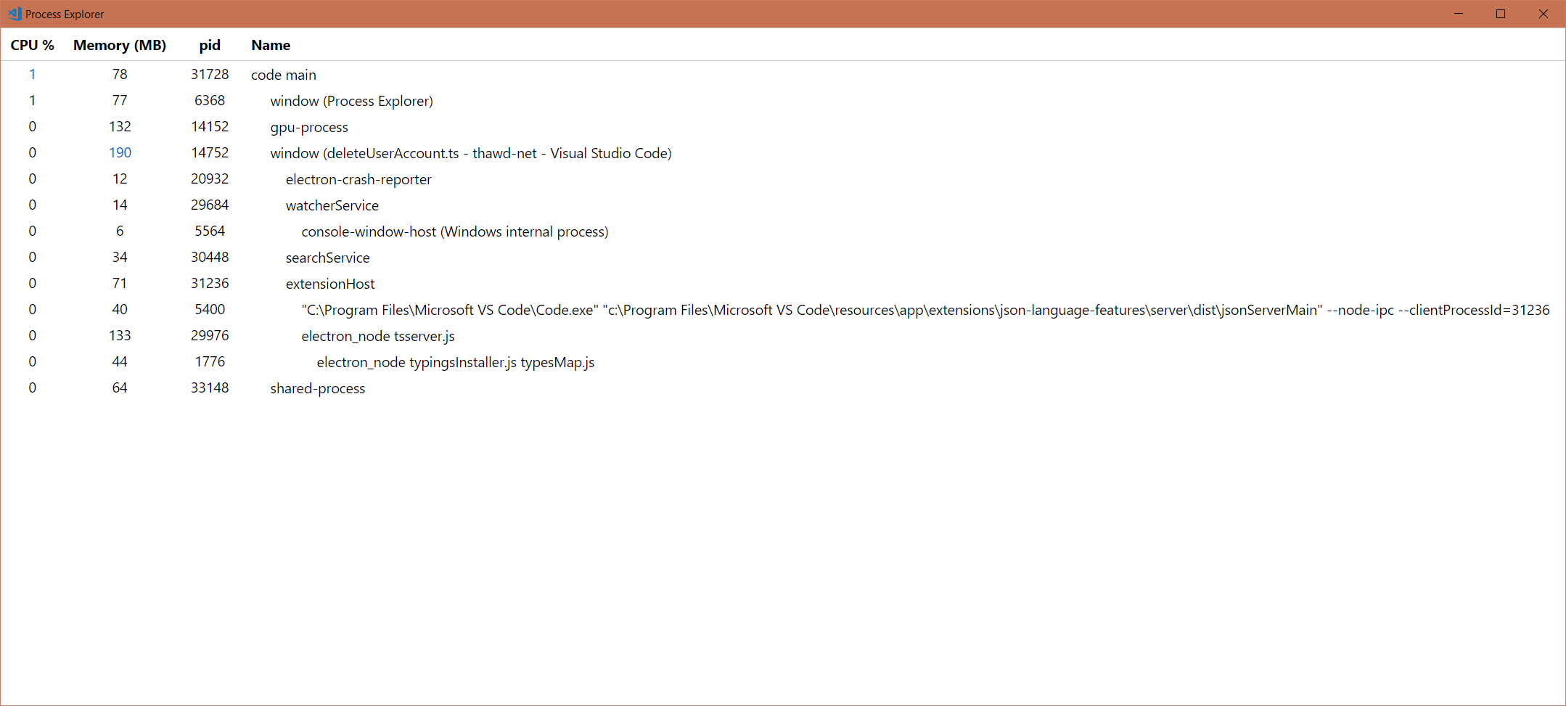This screenshot has height=706, width=1566.
Task: Select the deleteUserAccount.ts VS Code window process
Action: point(470,153)
